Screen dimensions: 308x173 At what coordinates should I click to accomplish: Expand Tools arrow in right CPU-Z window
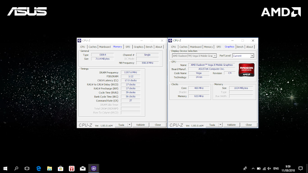pos(220,125)
